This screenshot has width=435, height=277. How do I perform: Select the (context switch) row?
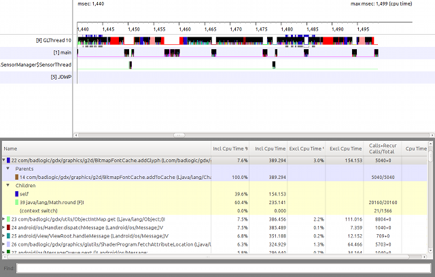click(214, 210)
